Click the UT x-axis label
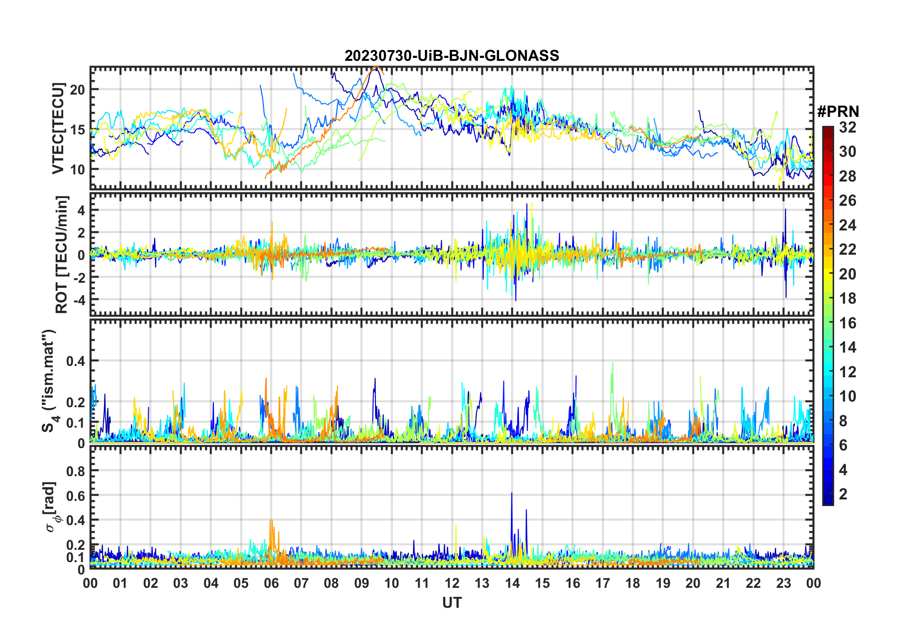The height and width of the screenshot is (632, 904). (452, 603)
